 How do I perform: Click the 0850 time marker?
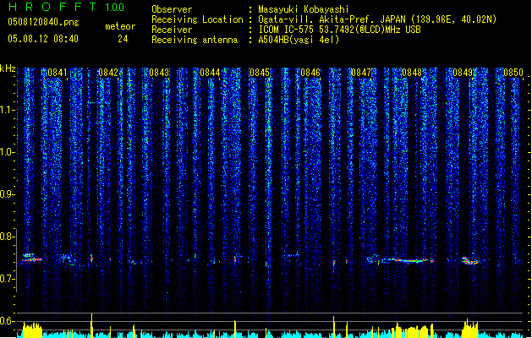pos(513,73)
